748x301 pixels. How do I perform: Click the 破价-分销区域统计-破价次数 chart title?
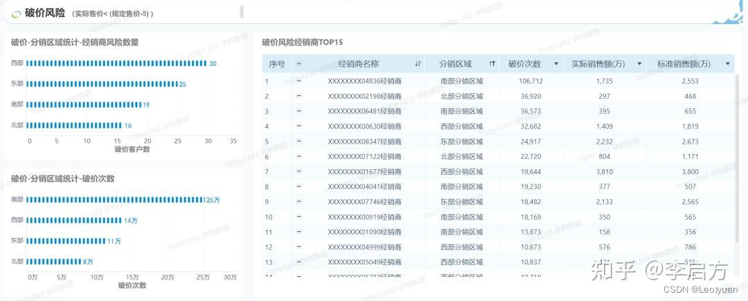click(63, 179)
